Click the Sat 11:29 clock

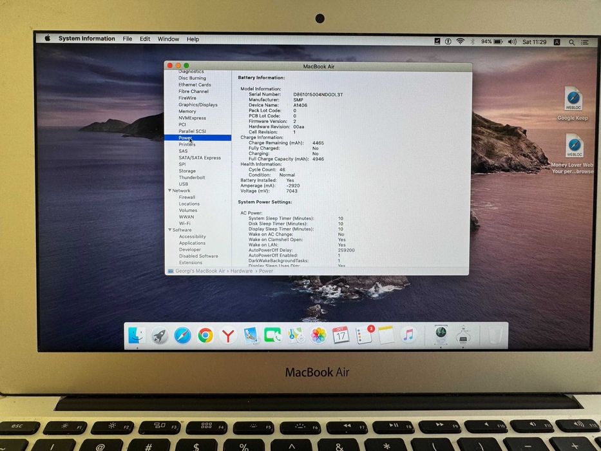pyautogui.click(x=534, y=42)
